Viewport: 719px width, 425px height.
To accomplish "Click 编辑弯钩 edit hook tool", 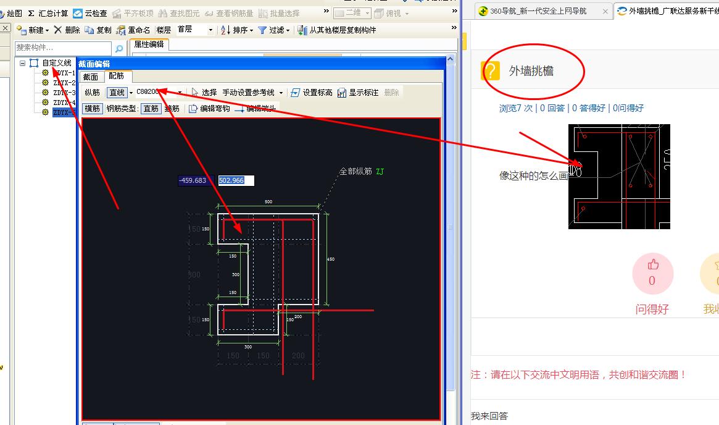I will 210,108.
